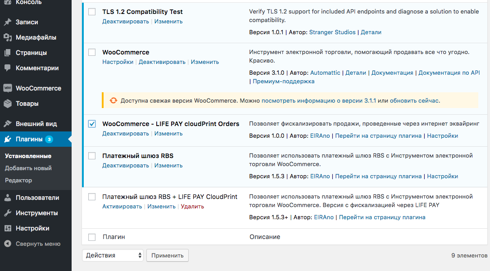Open Настройки for LIFE PAY cloudPrint Orders
The width and height of the screenshot is (490, 271).
443,136
